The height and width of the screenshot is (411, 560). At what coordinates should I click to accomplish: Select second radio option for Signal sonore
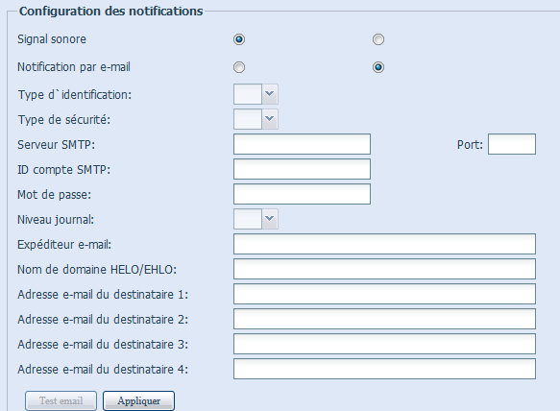tap(378, 39)
